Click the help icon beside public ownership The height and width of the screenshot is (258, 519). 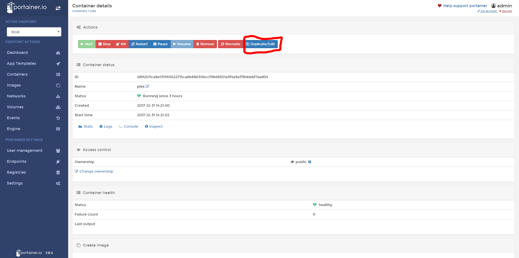coord(310,162)
